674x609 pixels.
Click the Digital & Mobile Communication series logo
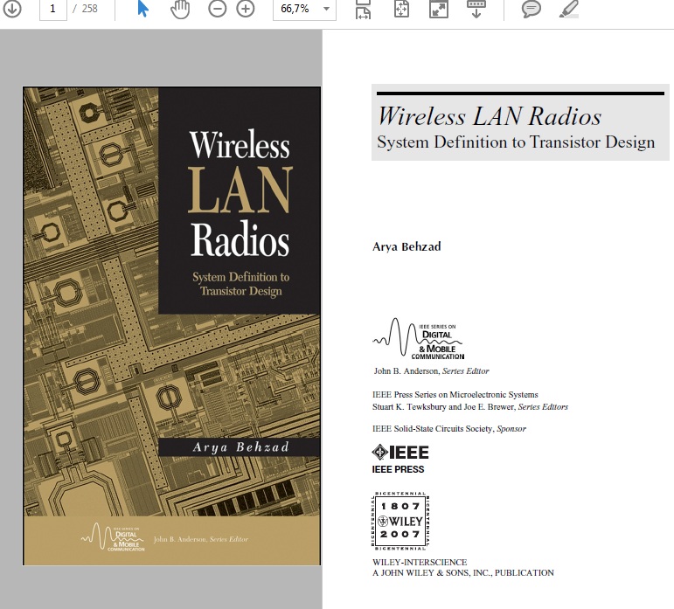coord(419,340)
